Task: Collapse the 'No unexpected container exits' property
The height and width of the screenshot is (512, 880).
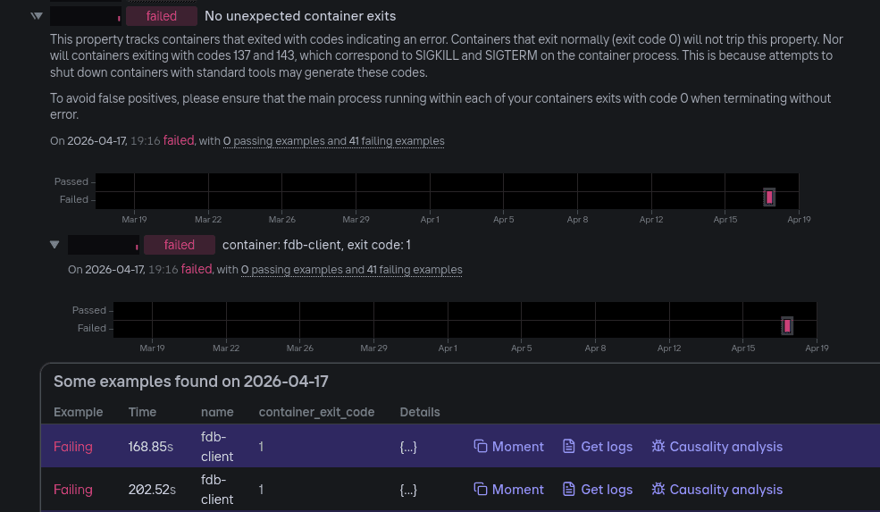Action: pyautogui.click(x=37, y=16)
